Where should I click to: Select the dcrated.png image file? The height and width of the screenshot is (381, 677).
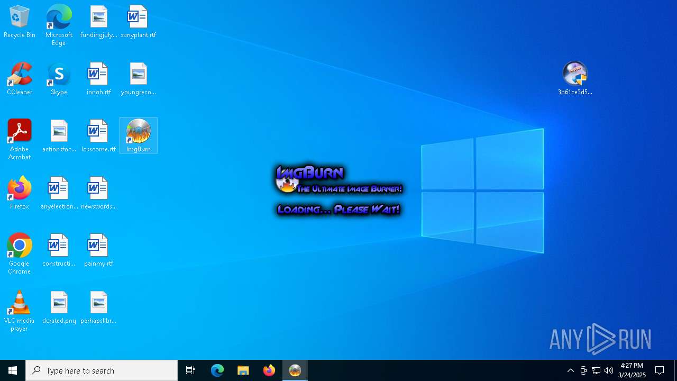(59, 308)
